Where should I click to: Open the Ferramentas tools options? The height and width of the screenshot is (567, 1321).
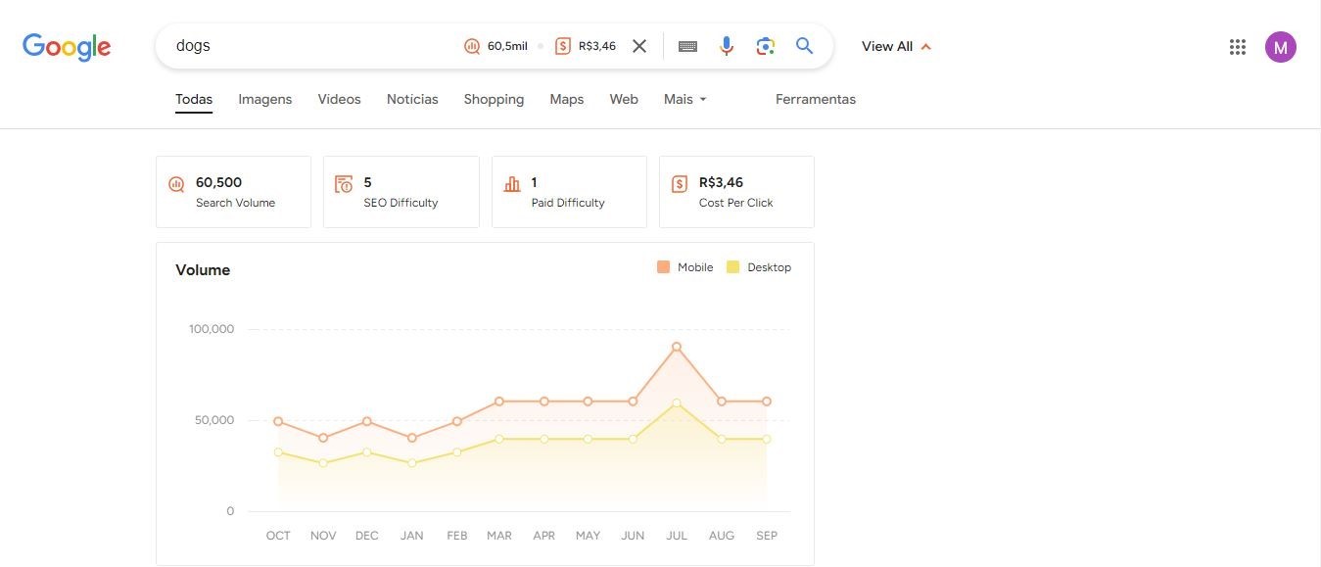(815, 99)
